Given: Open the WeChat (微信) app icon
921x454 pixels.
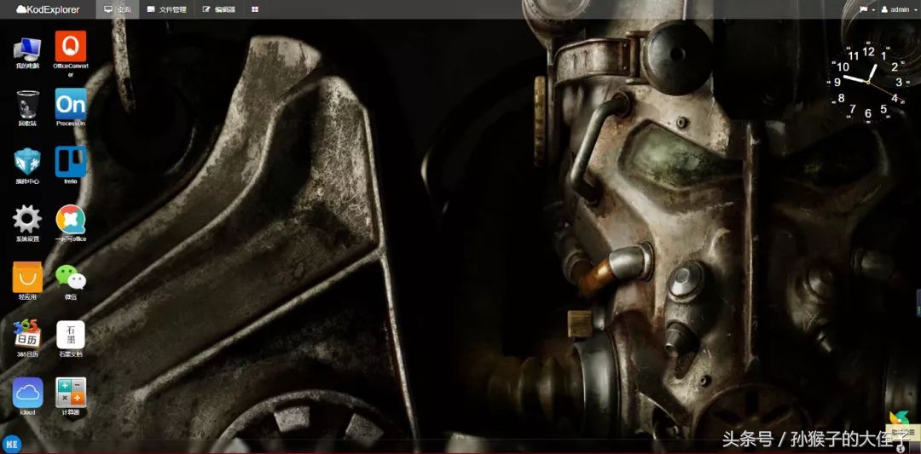Looking at the screenshot, I should pos(71,277).
